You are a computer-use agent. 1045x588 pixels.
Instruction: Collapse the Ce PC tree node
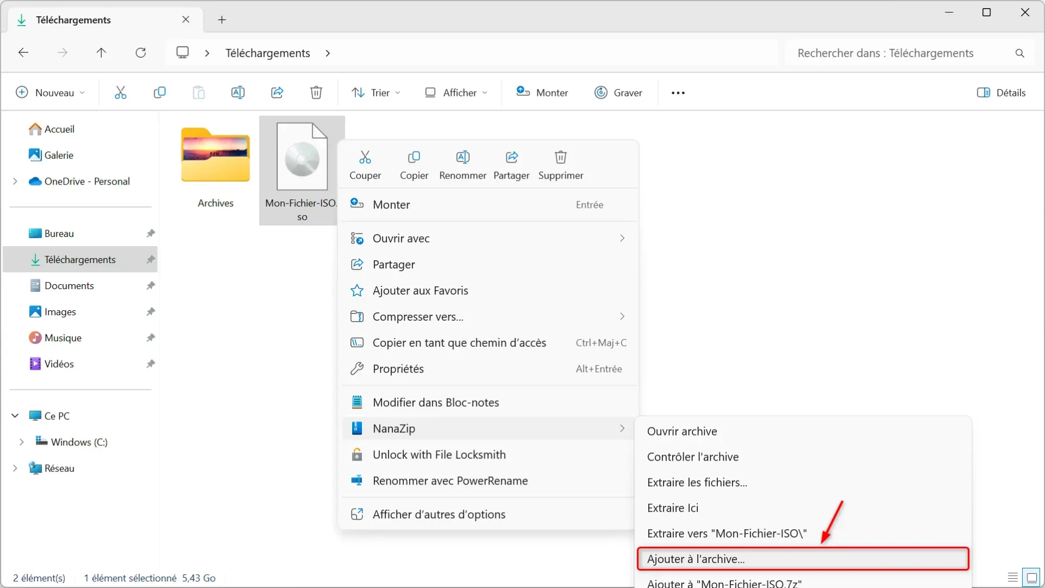coord(15,416)
